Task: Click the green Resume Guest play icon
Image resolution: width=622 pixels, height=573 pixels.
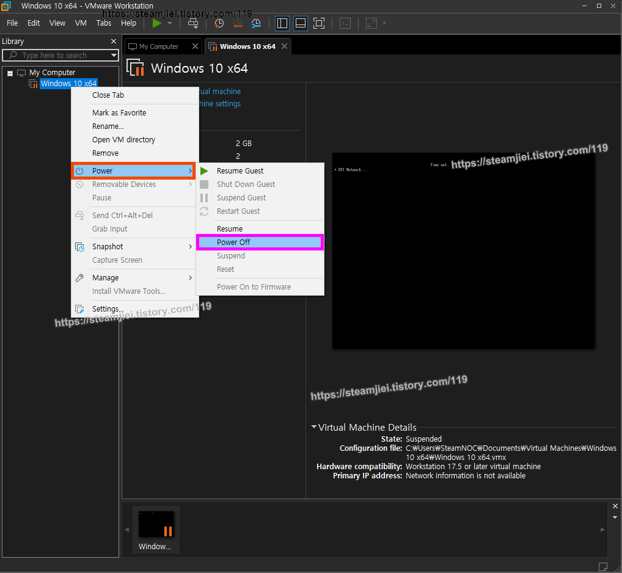Action: click(204, 171)
